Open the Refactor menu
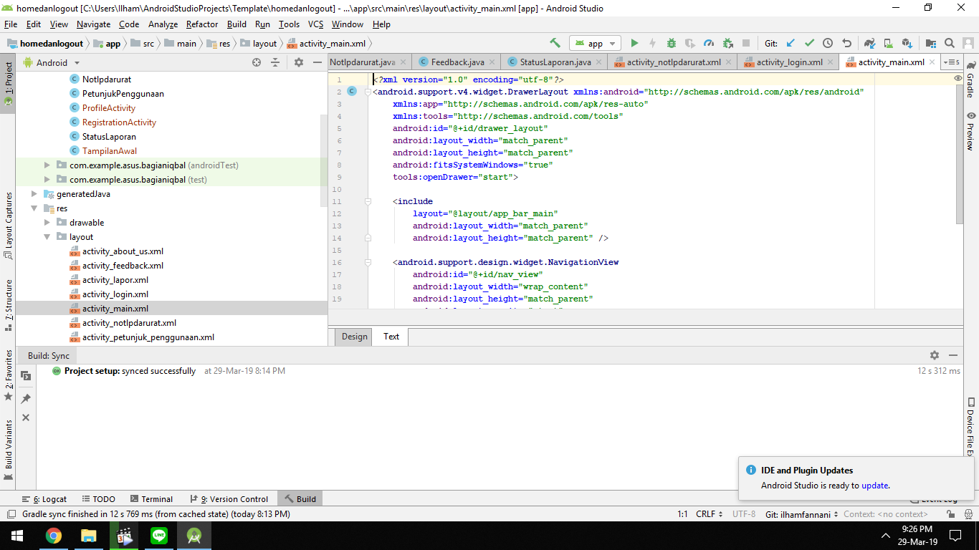The height and width of the screenshot is (550, 979). point(202,24)
